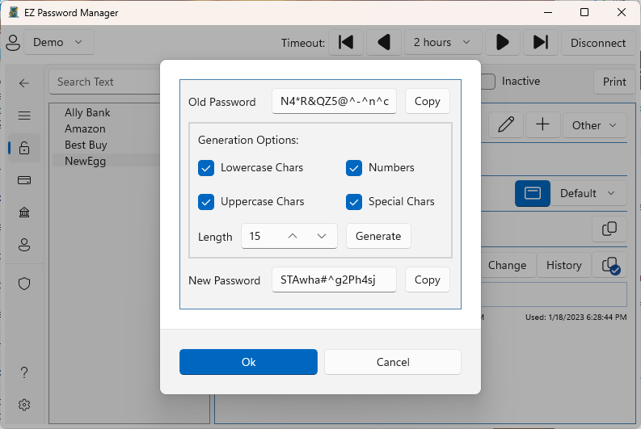
Task: Click the shield security icon
Action: [24, 284]
